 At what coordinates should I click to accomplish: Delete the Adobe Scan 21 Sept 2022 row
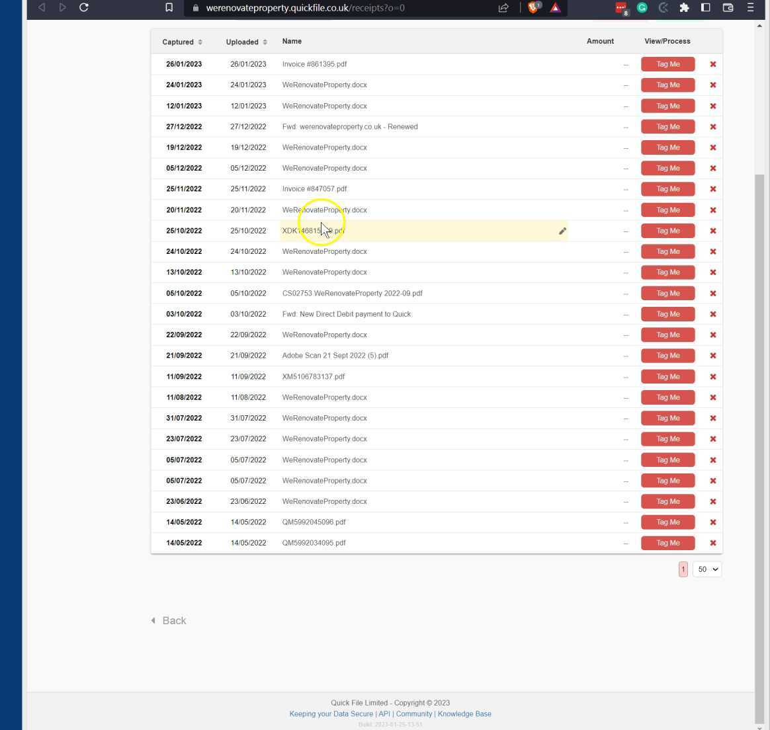713,356
